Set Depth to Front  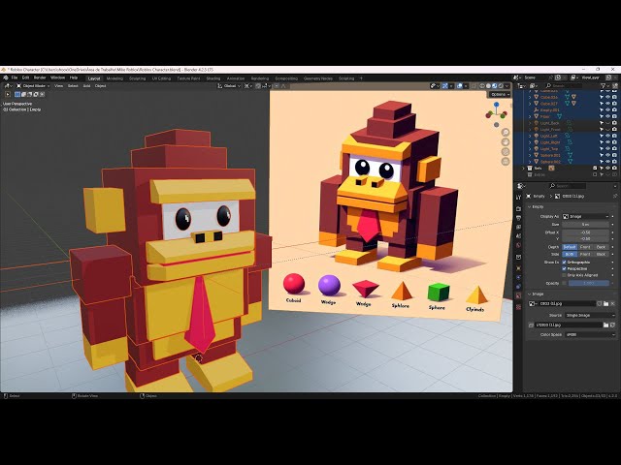pos(585,247)
